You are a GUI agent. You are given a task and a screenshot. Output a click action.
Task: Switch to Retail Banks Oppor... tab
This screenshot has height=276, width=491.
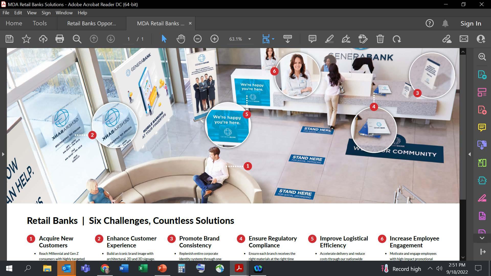click(92, 23)
